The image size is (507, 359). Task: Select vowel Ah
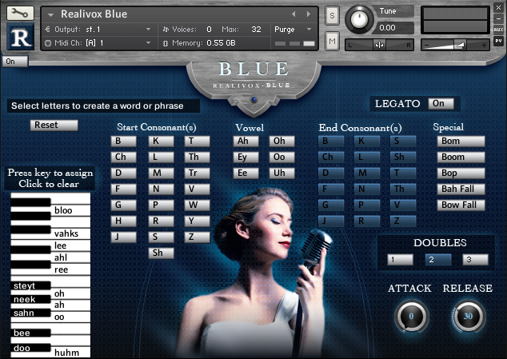[x=246, y=141]
